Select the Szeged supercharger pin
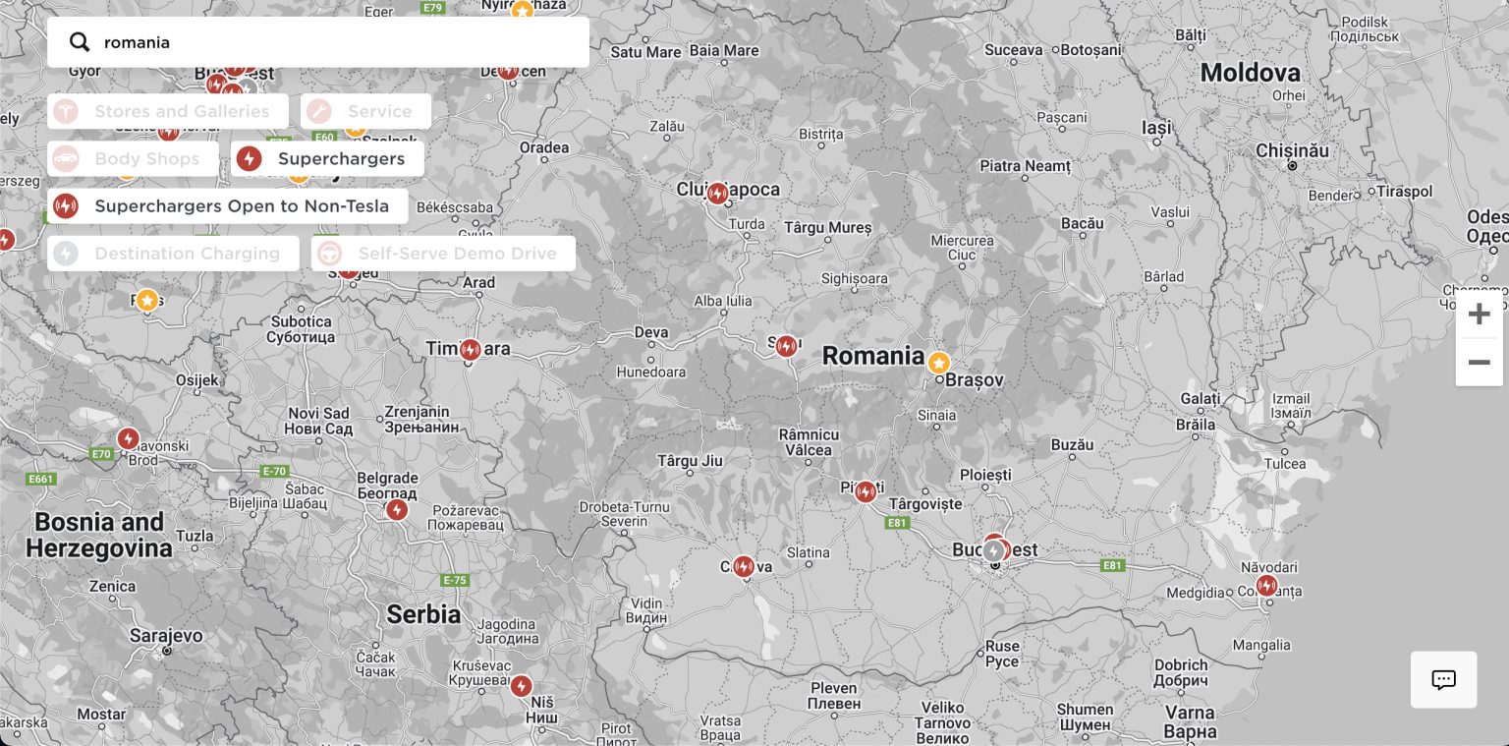This screenshot has width=1509, height=746. pyautogui.click(x=347, y=270)
